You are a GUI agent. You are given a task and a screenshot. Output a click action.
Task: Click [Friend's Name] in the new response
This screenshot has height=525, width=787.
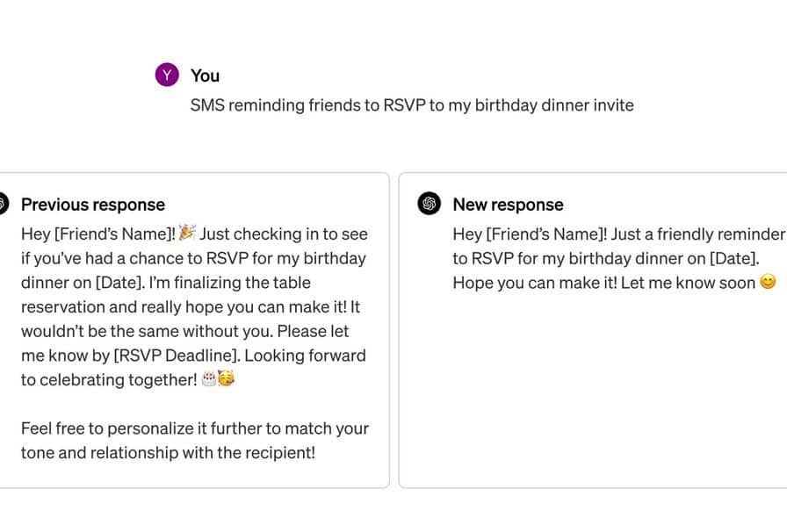tap(546, 234)
